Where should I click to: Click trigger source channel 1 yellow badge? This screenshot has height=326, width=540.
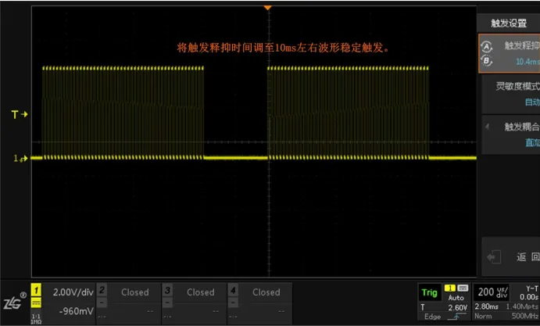coord(450,288)
